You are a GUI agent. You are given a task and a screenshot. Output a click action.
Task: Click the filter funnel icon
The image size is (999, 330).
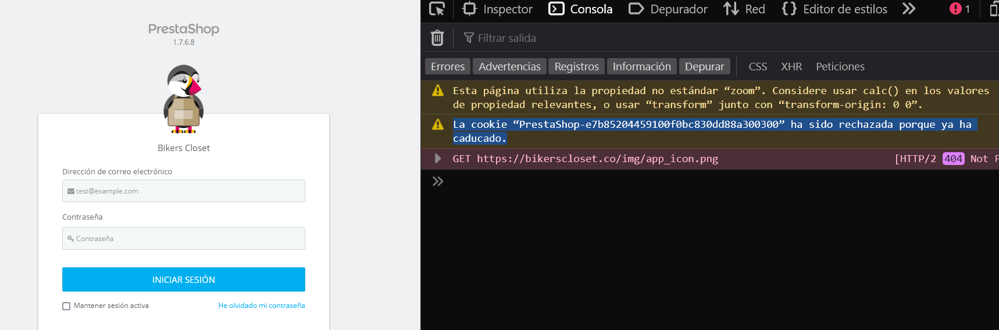[x=469, y=38]
